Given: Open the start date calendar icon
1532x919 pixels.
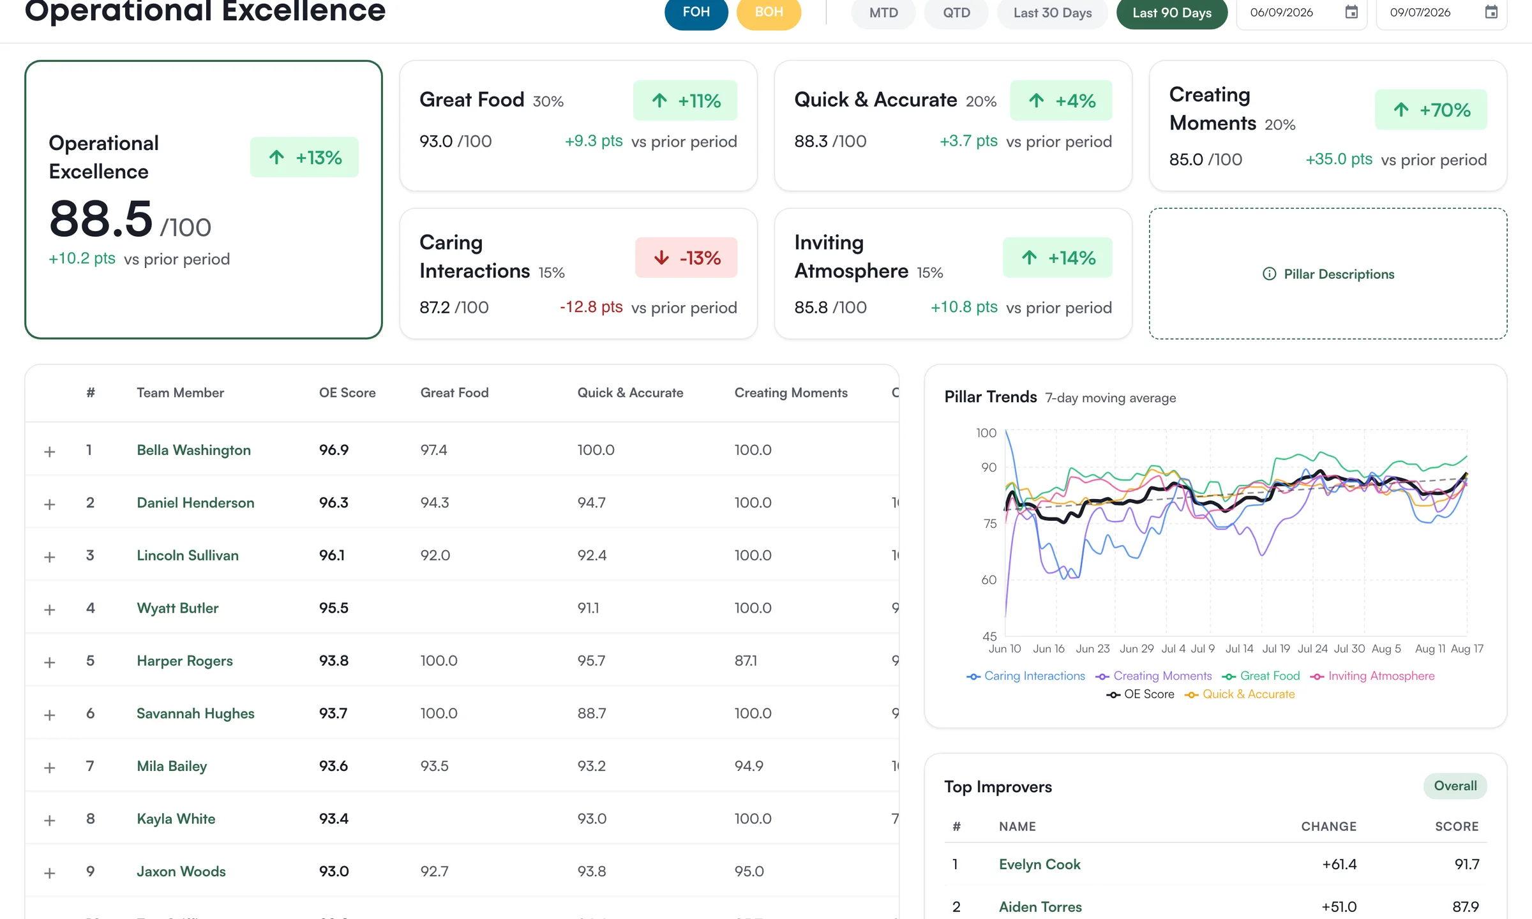Looking at the screenshot, I should pyautogui.click(x=1351, y=12).
